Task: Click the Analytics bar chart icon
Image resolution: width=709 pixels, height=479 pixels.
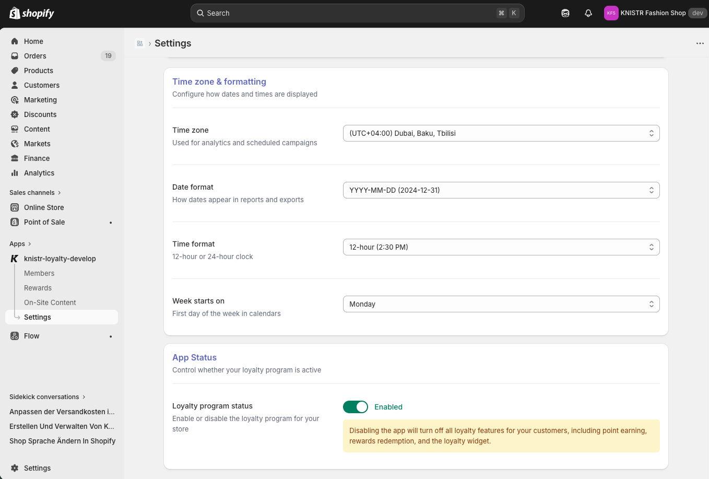Action: pos(15,173)
